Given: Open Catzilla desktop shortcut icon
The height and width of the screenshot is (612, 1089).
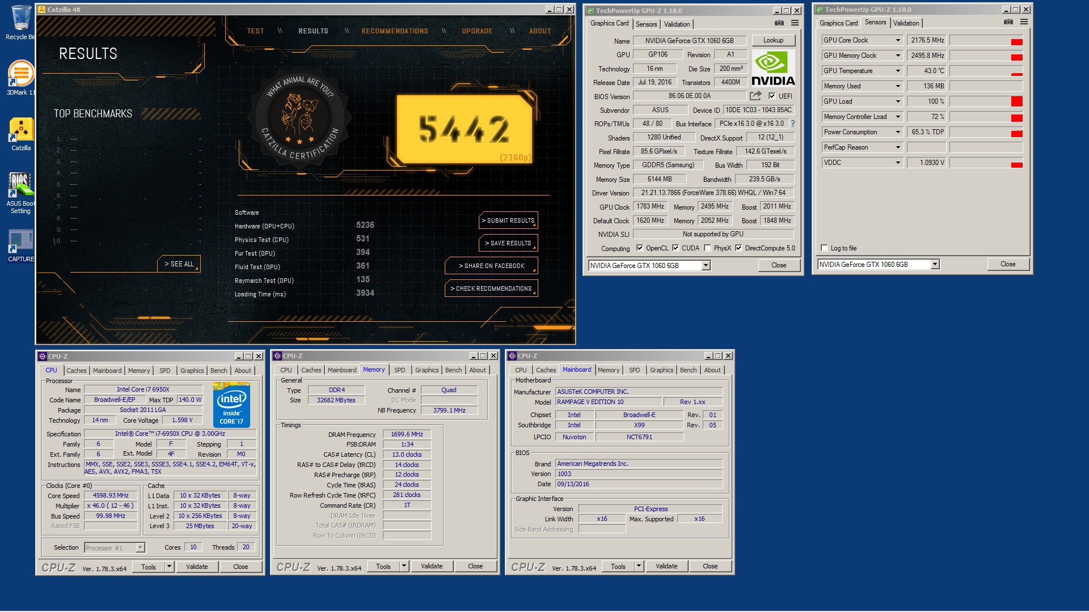Looking at the screenshot, I should tap(21, 134).
